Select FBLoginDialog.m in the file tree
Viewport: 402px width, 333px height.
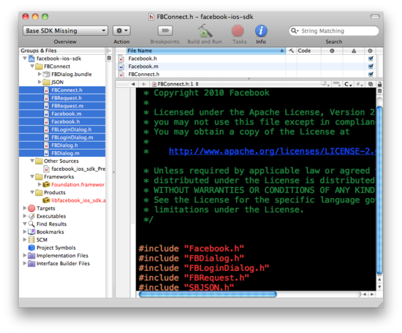[62, 137]
